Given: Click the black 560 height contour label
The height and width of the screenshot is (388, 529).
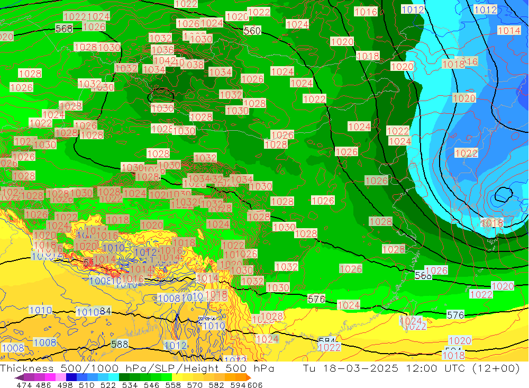Looking at the screenshot, I should tap(252, 31).
